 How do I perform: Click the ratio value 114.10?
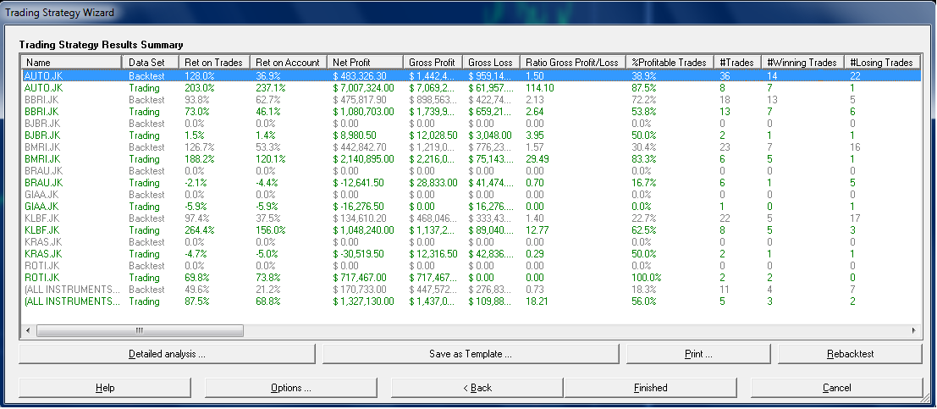tap(540, 88)
